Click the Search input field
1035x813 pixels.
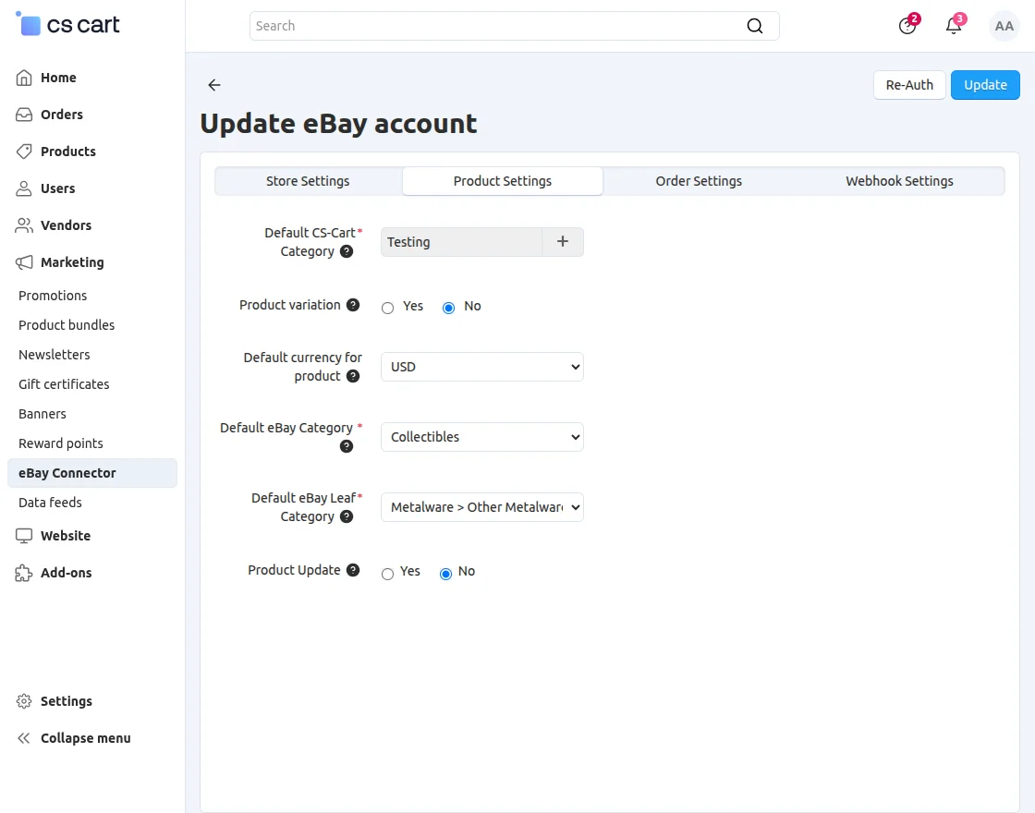[x=514, y=26]
